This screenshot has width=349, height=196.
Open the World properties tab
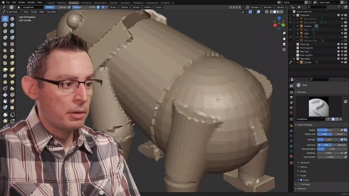(291, 113)
